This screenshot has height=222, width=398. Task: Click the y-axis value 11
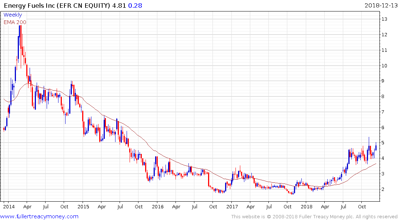[384, 50]
